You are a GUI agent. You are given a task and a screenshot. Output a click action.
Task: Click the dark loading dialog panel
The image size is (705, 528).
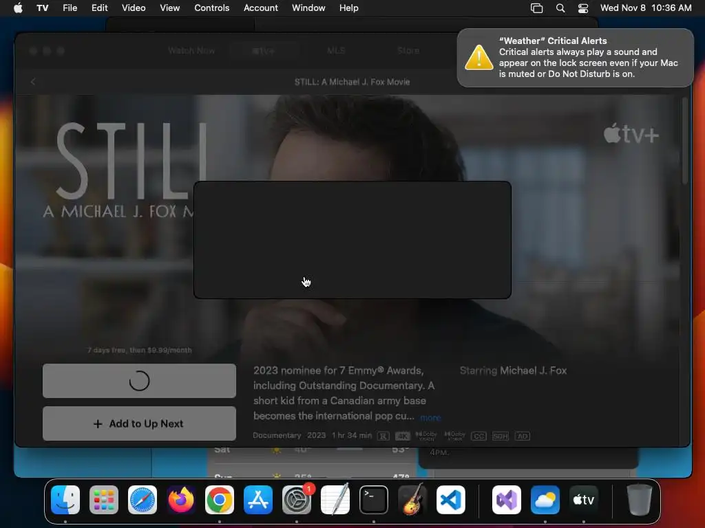pos(352,240)
